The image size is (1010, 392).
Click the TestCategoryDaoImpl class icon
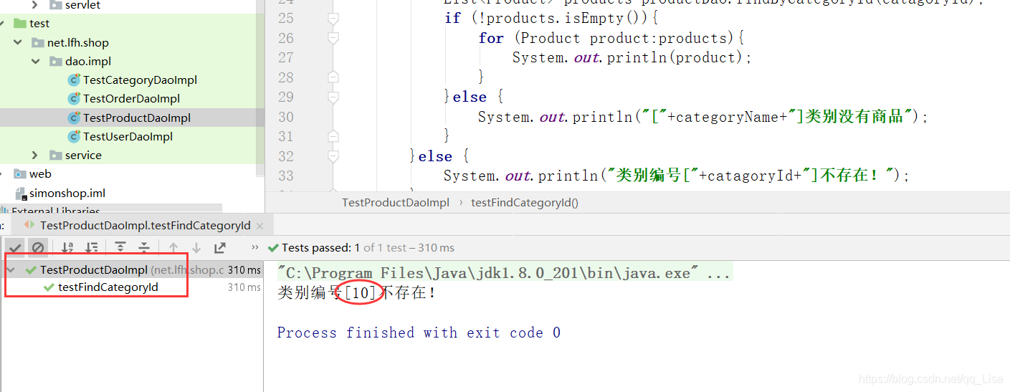[x=74, y=80]
